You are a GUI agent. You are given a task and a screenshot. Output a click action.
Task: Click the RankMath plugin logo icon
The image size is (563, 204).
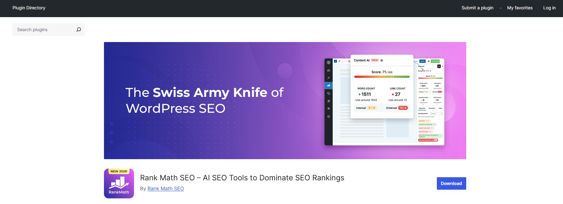click(x=119, y=183)
